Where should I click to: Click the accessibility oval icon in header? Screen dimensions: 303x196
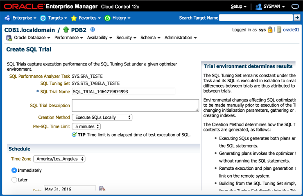(x=295, y=7)
